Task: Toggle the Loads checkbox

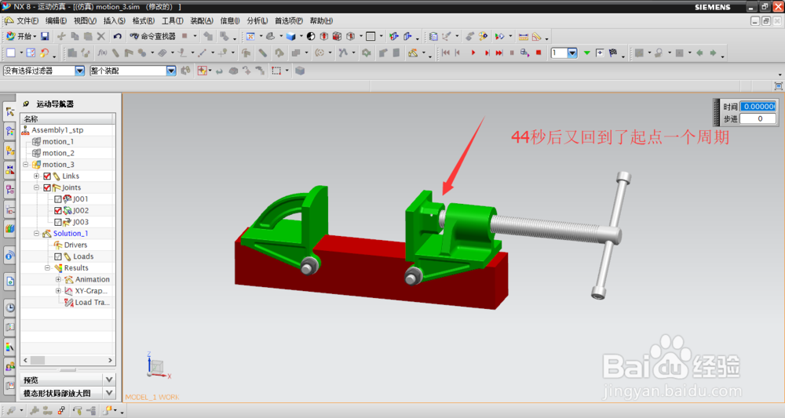Action: [58, 256]
